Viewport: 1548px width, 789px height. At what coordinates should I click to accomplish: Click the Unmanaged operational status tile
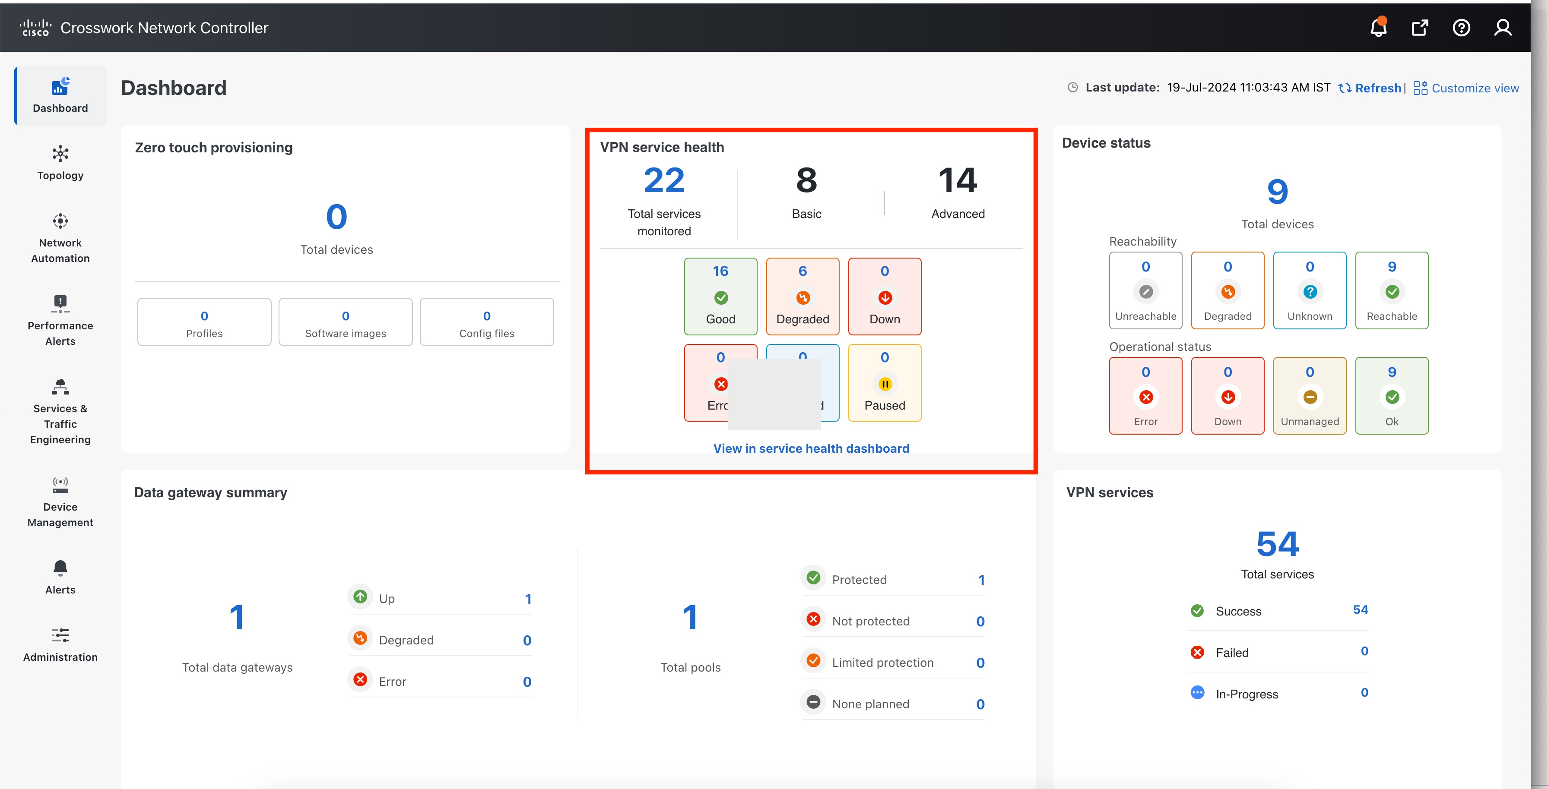tap(1310, 396)
